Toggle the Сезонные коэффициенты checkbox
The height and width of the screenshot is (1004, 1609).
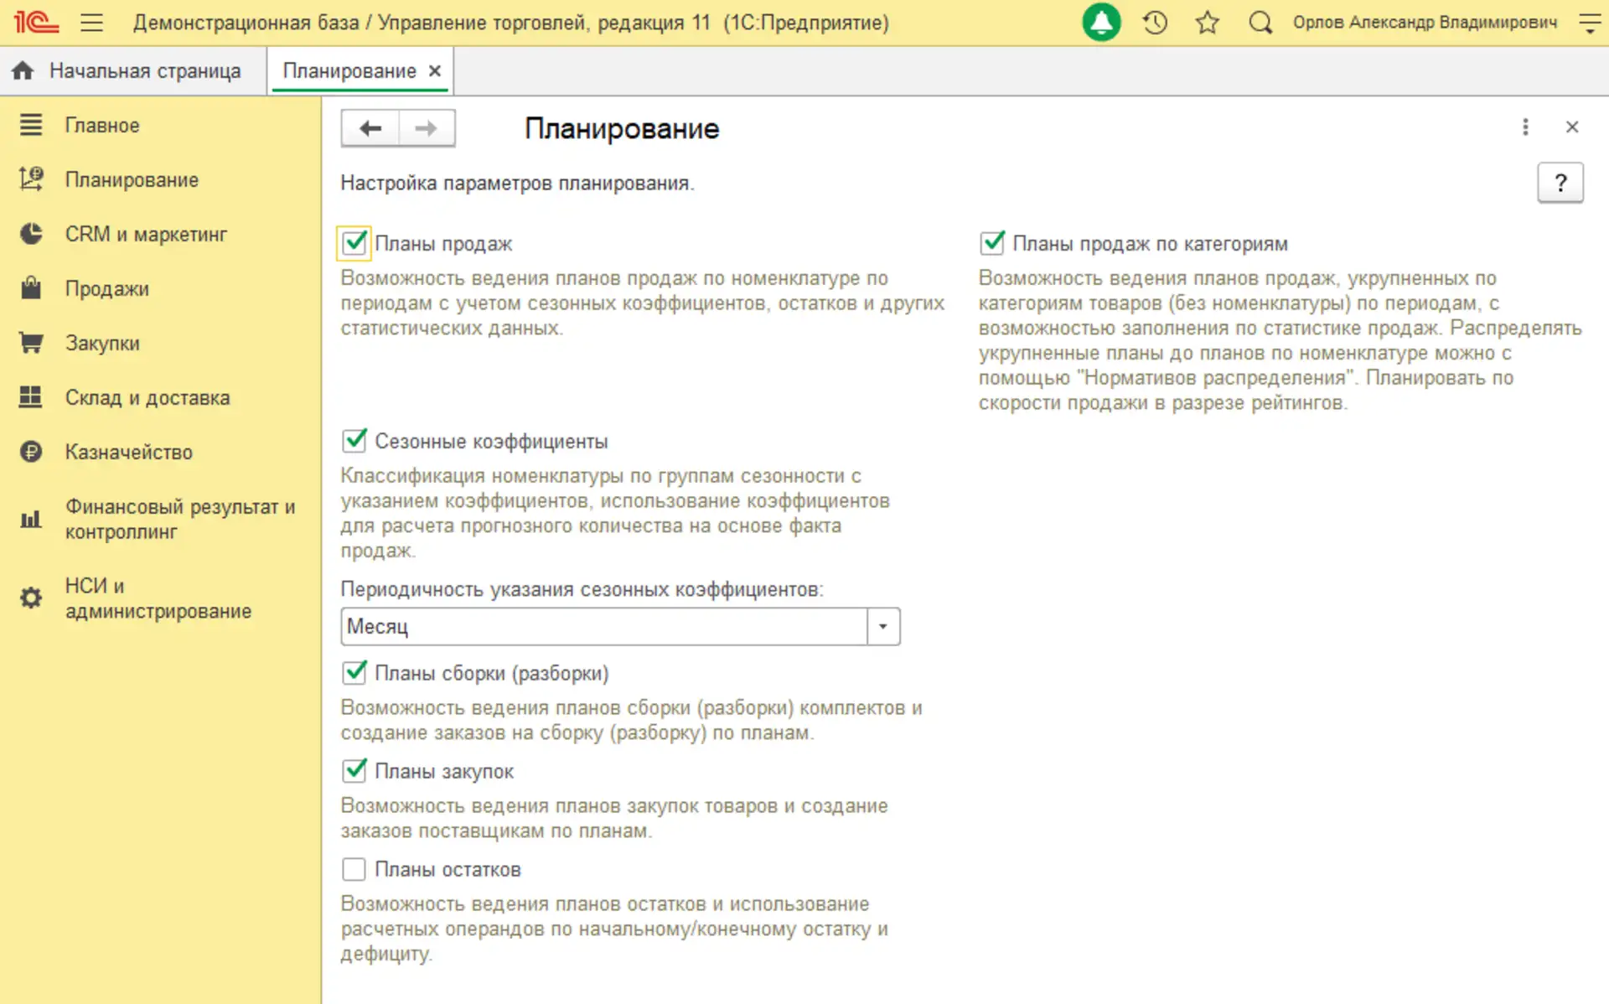354,441
